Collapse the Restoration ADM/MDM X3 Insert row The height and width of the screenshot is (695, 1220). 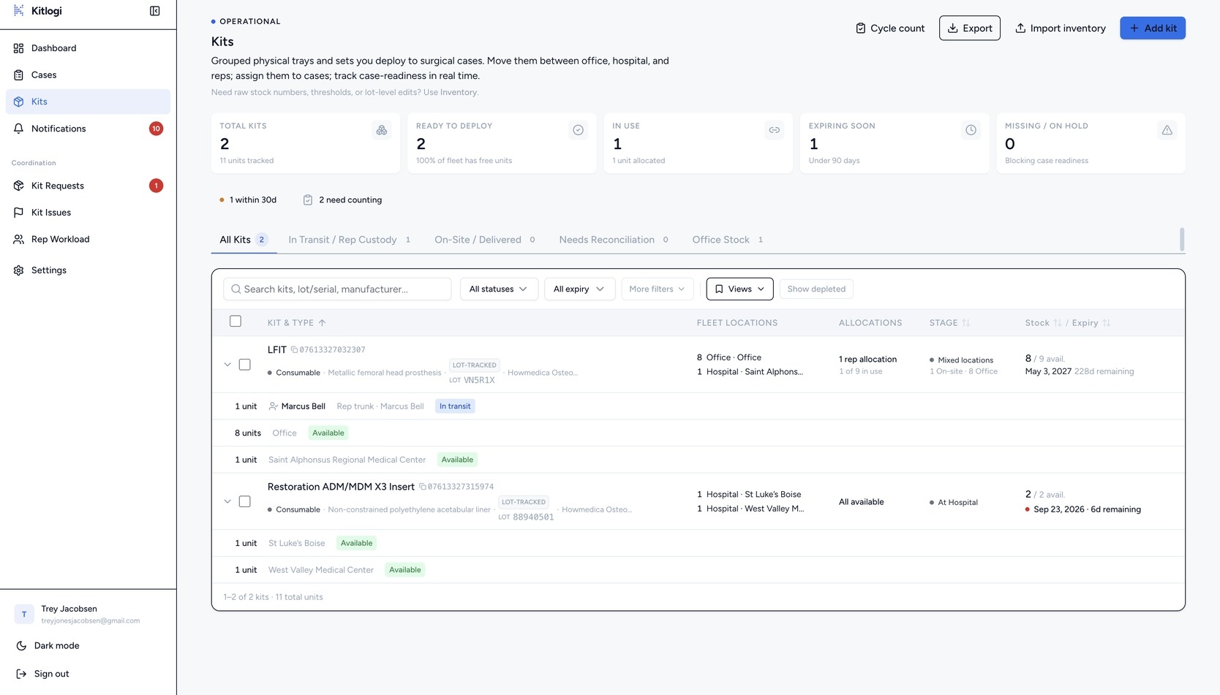(x=227, y=501)
